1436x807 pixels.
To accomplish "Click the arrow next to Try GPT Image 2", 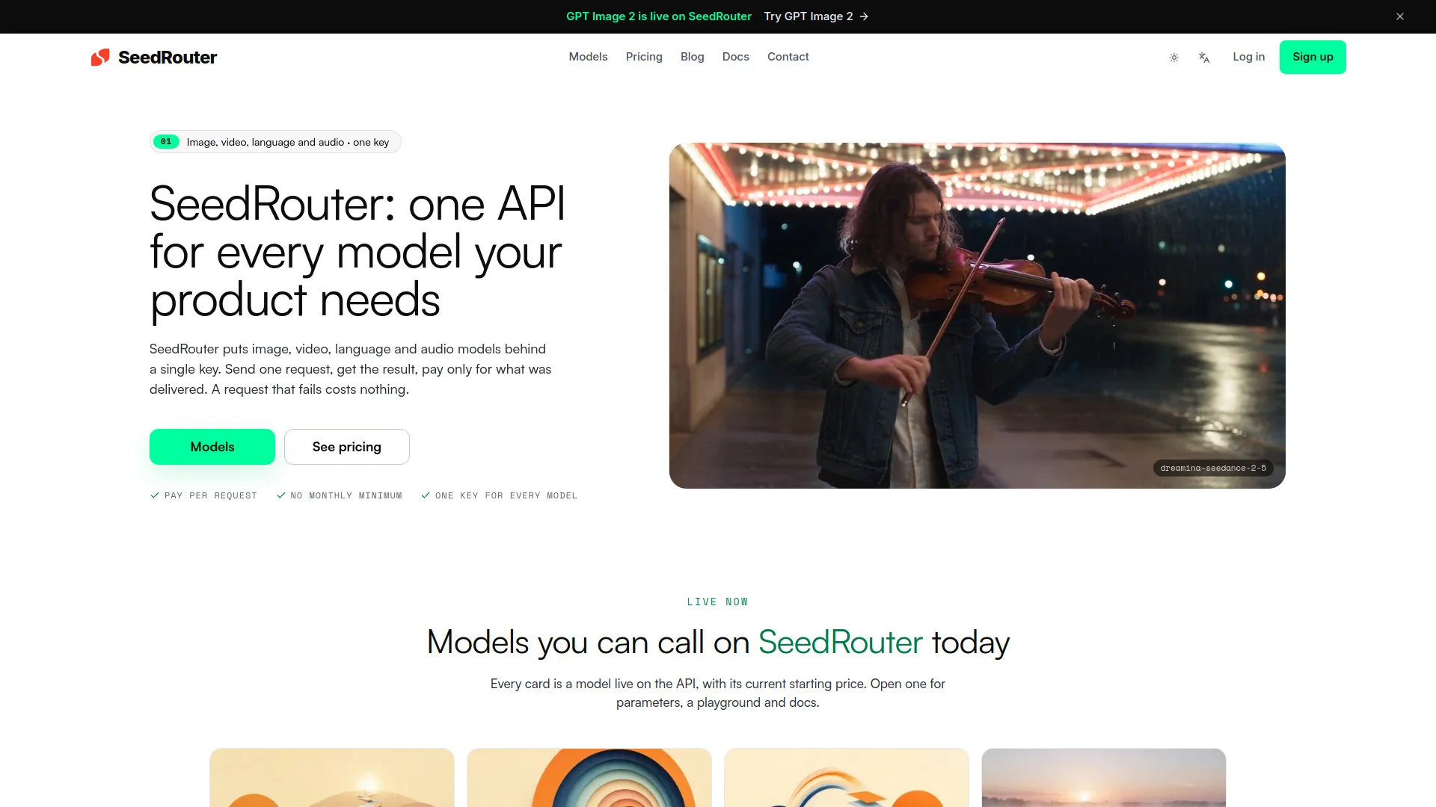I will click(x=864, y=16).
